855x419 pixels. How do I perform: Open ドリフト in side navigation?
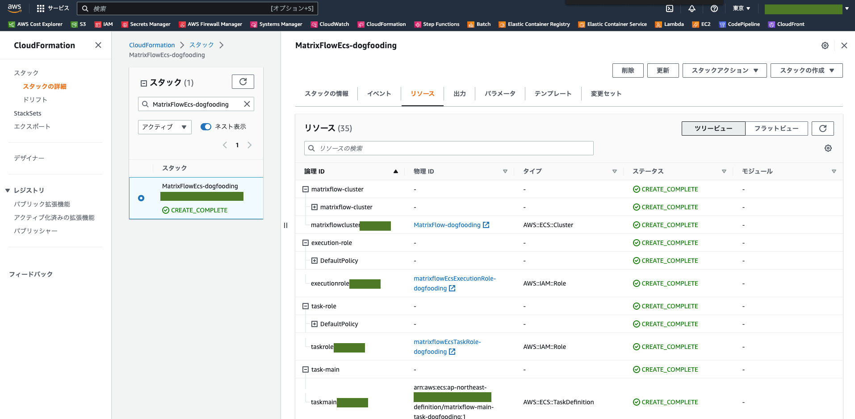pos(35,100)
